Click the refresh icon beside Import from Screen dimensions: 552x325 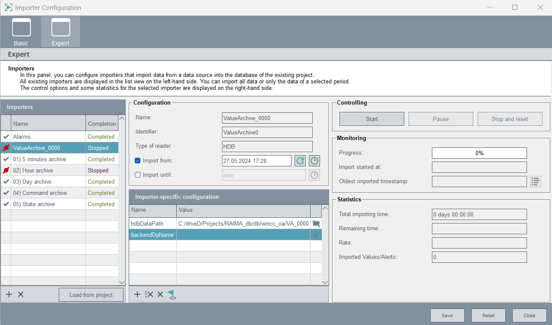pos(300,161)
